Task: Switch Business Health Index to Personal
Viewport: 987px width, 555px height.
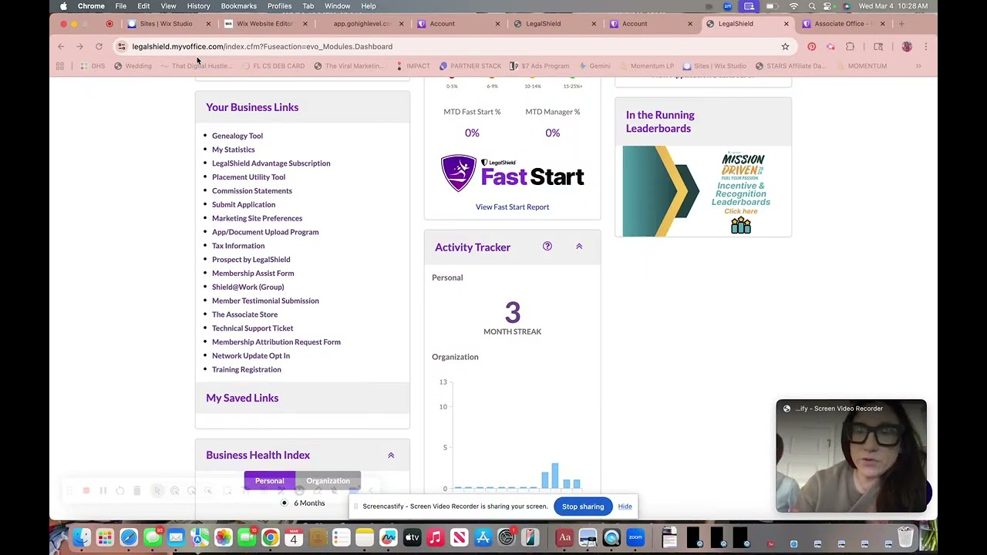Action: [270, 481]
